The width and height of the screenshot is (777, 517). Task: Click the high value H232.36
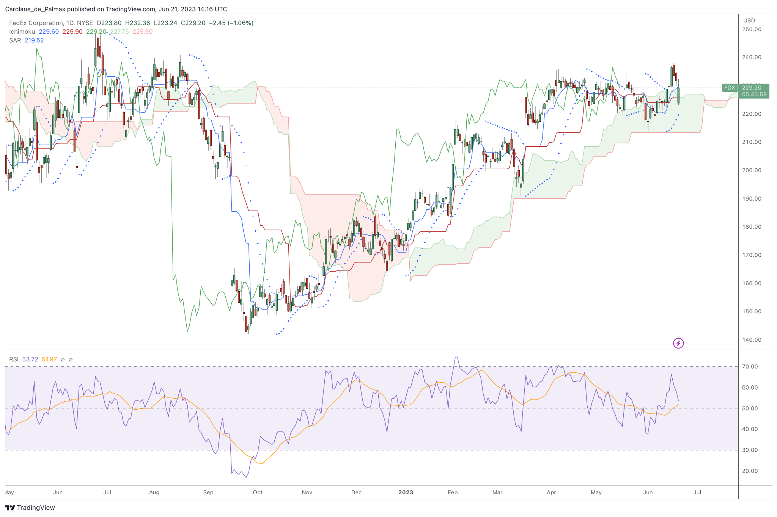coord(137,23)
